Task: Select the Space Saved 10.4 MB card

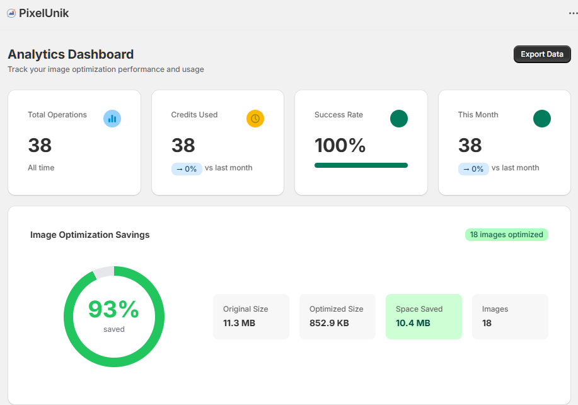Action: [x=424, y=317]
